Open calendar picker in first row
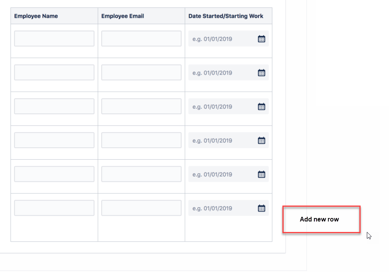389x272 pixels. tap(261, 39)
